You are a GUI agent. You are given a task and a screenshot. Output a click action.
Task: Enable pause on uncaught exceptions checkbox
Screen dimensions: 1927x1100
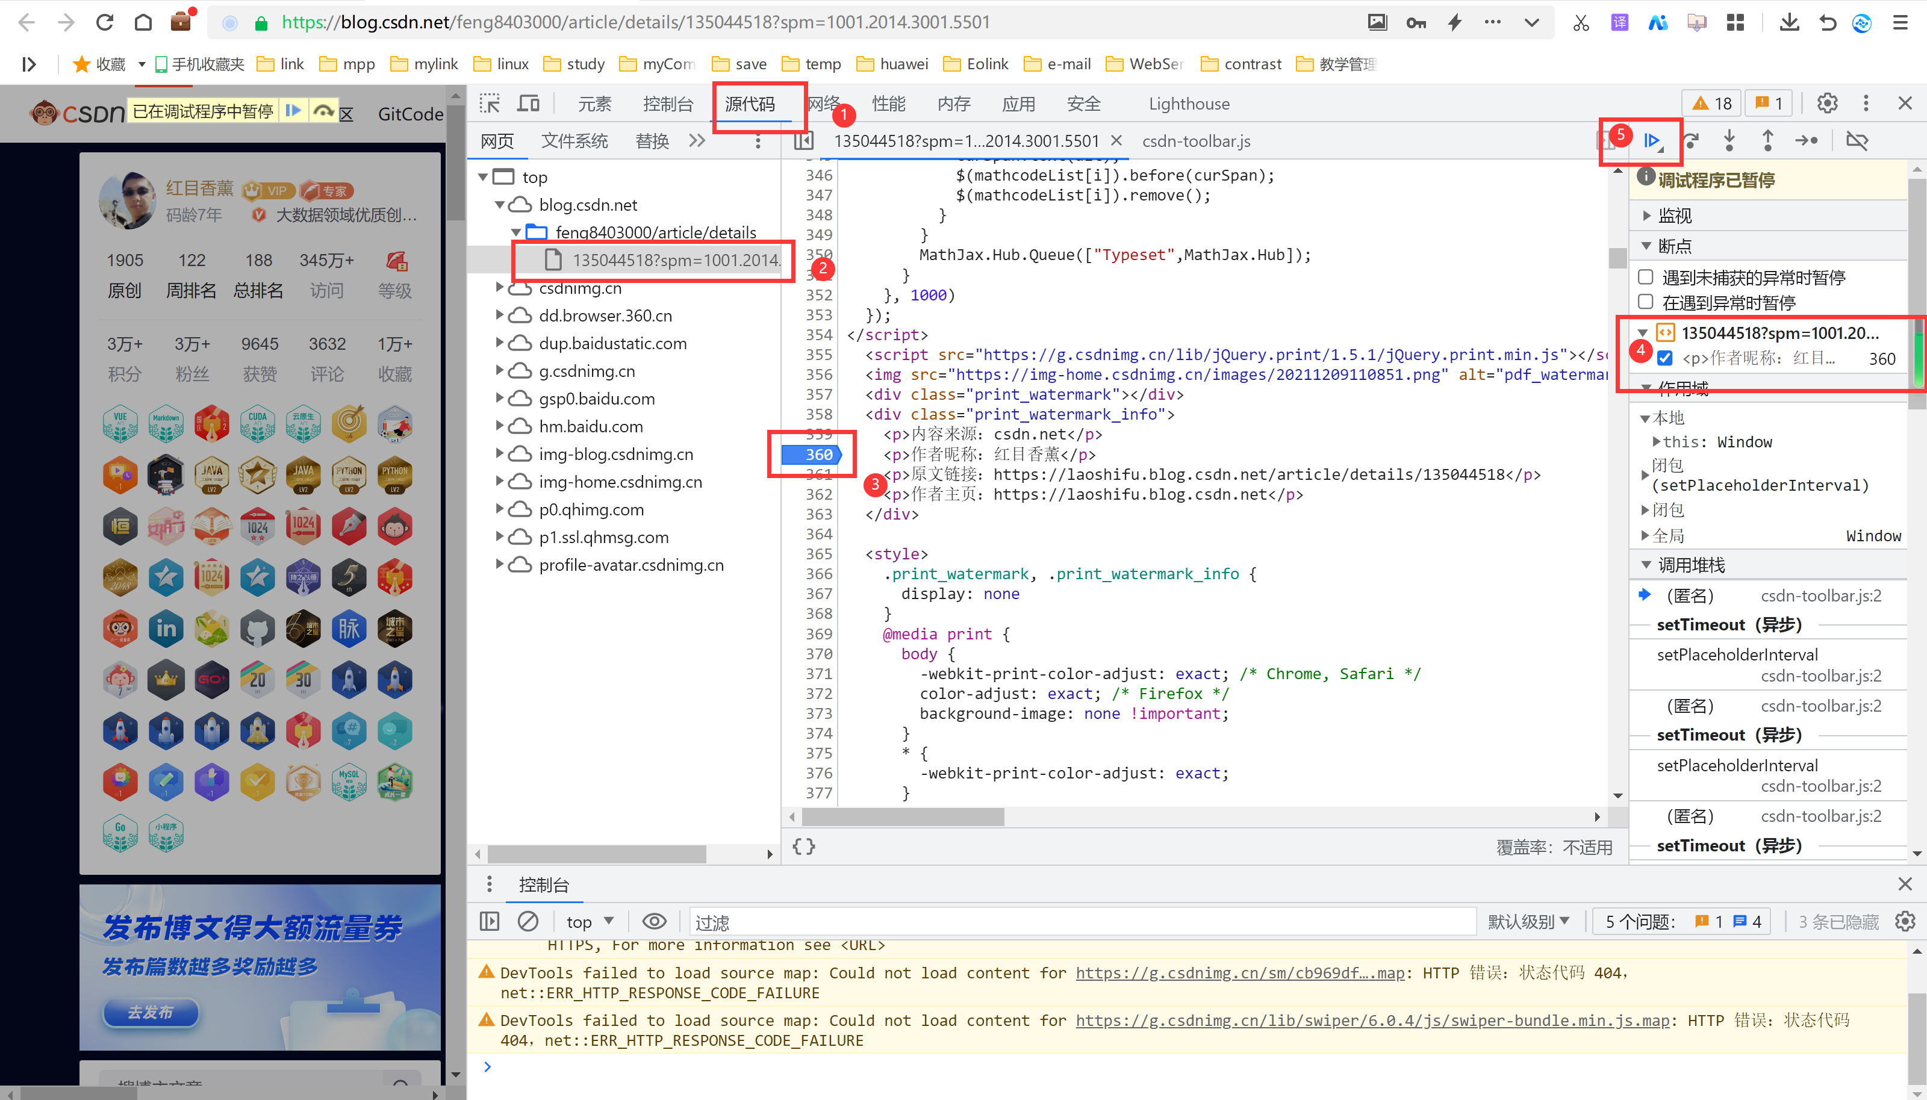(x=1646, y=278)
